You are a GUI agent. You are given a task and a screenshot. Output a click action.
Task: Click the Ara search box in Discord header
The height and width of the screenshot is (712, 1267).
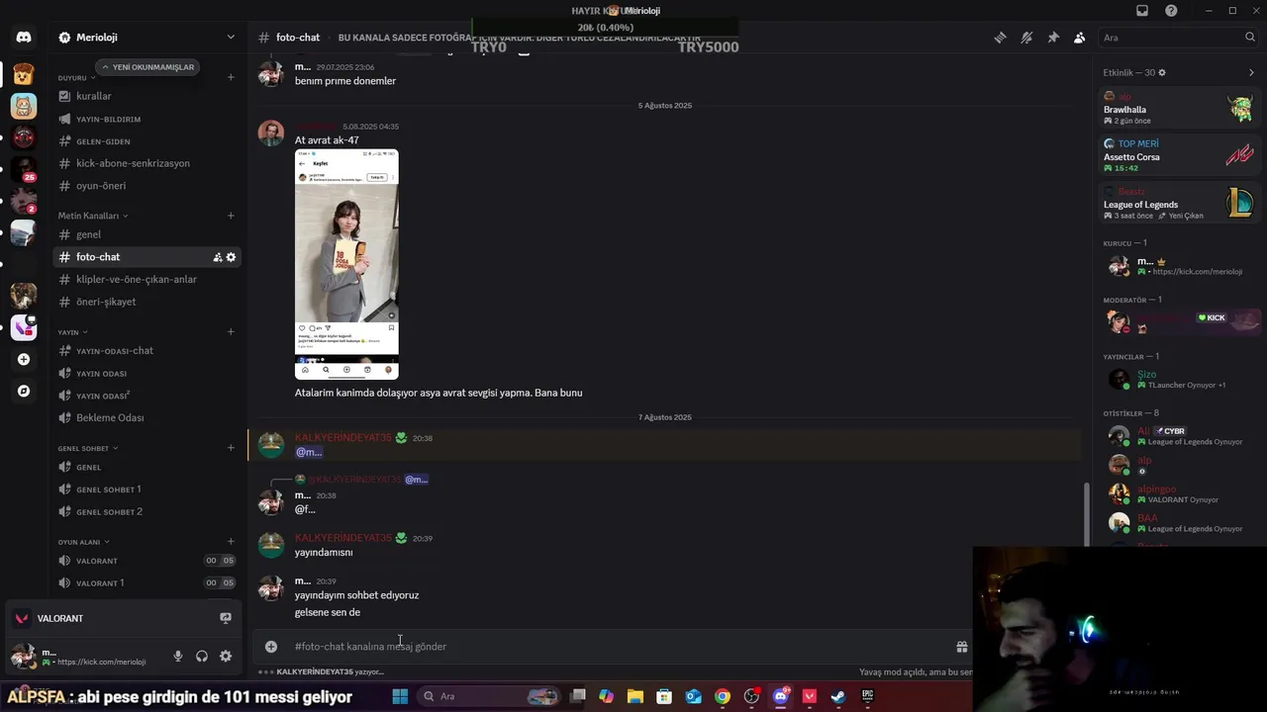coord(1176,38)
